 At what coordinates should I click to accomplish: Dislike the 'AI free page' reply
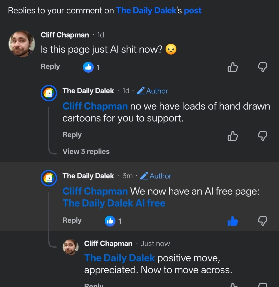coord(262,221)
